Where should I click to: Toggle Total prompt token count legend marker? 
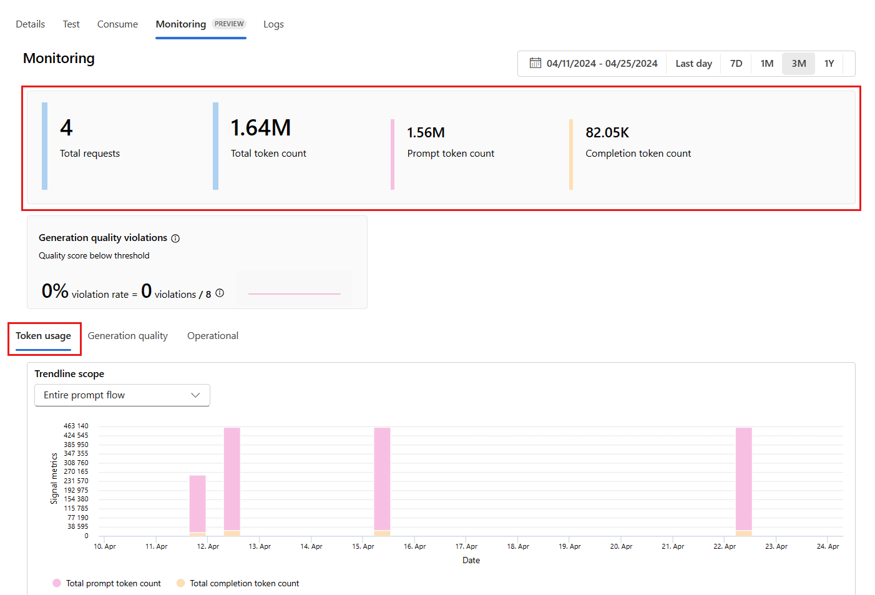[x=57, y=583]
